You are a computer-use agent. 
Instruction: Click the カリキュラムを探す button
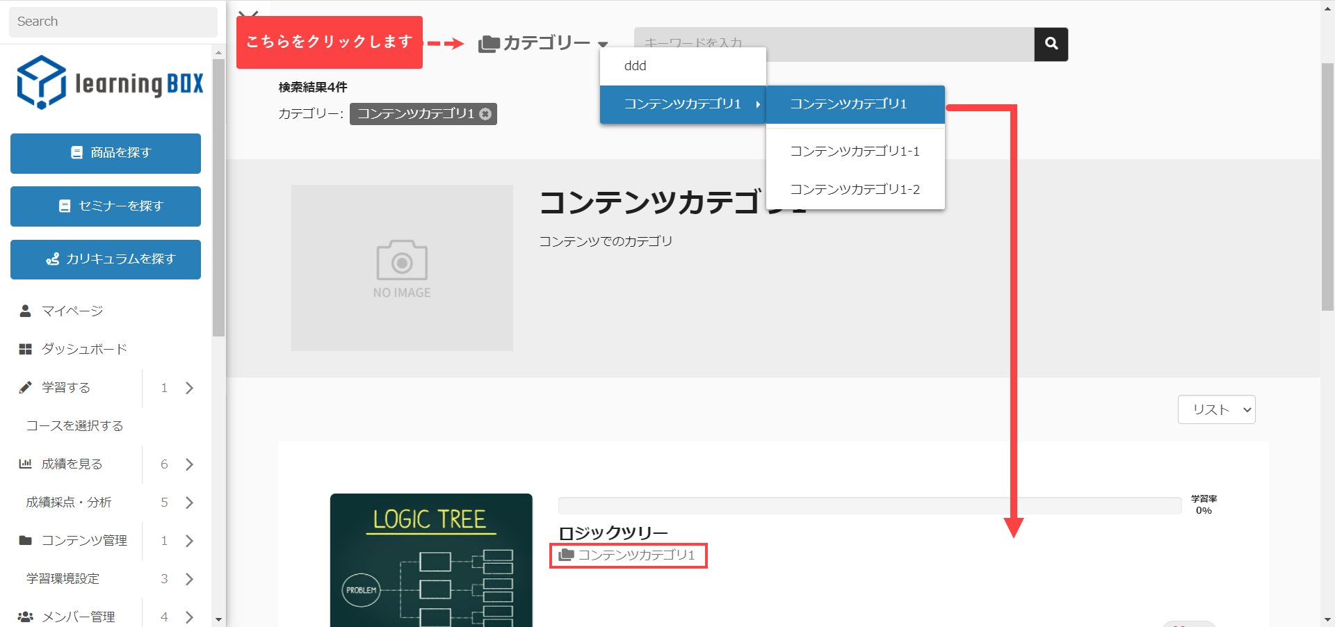point(106,259)
